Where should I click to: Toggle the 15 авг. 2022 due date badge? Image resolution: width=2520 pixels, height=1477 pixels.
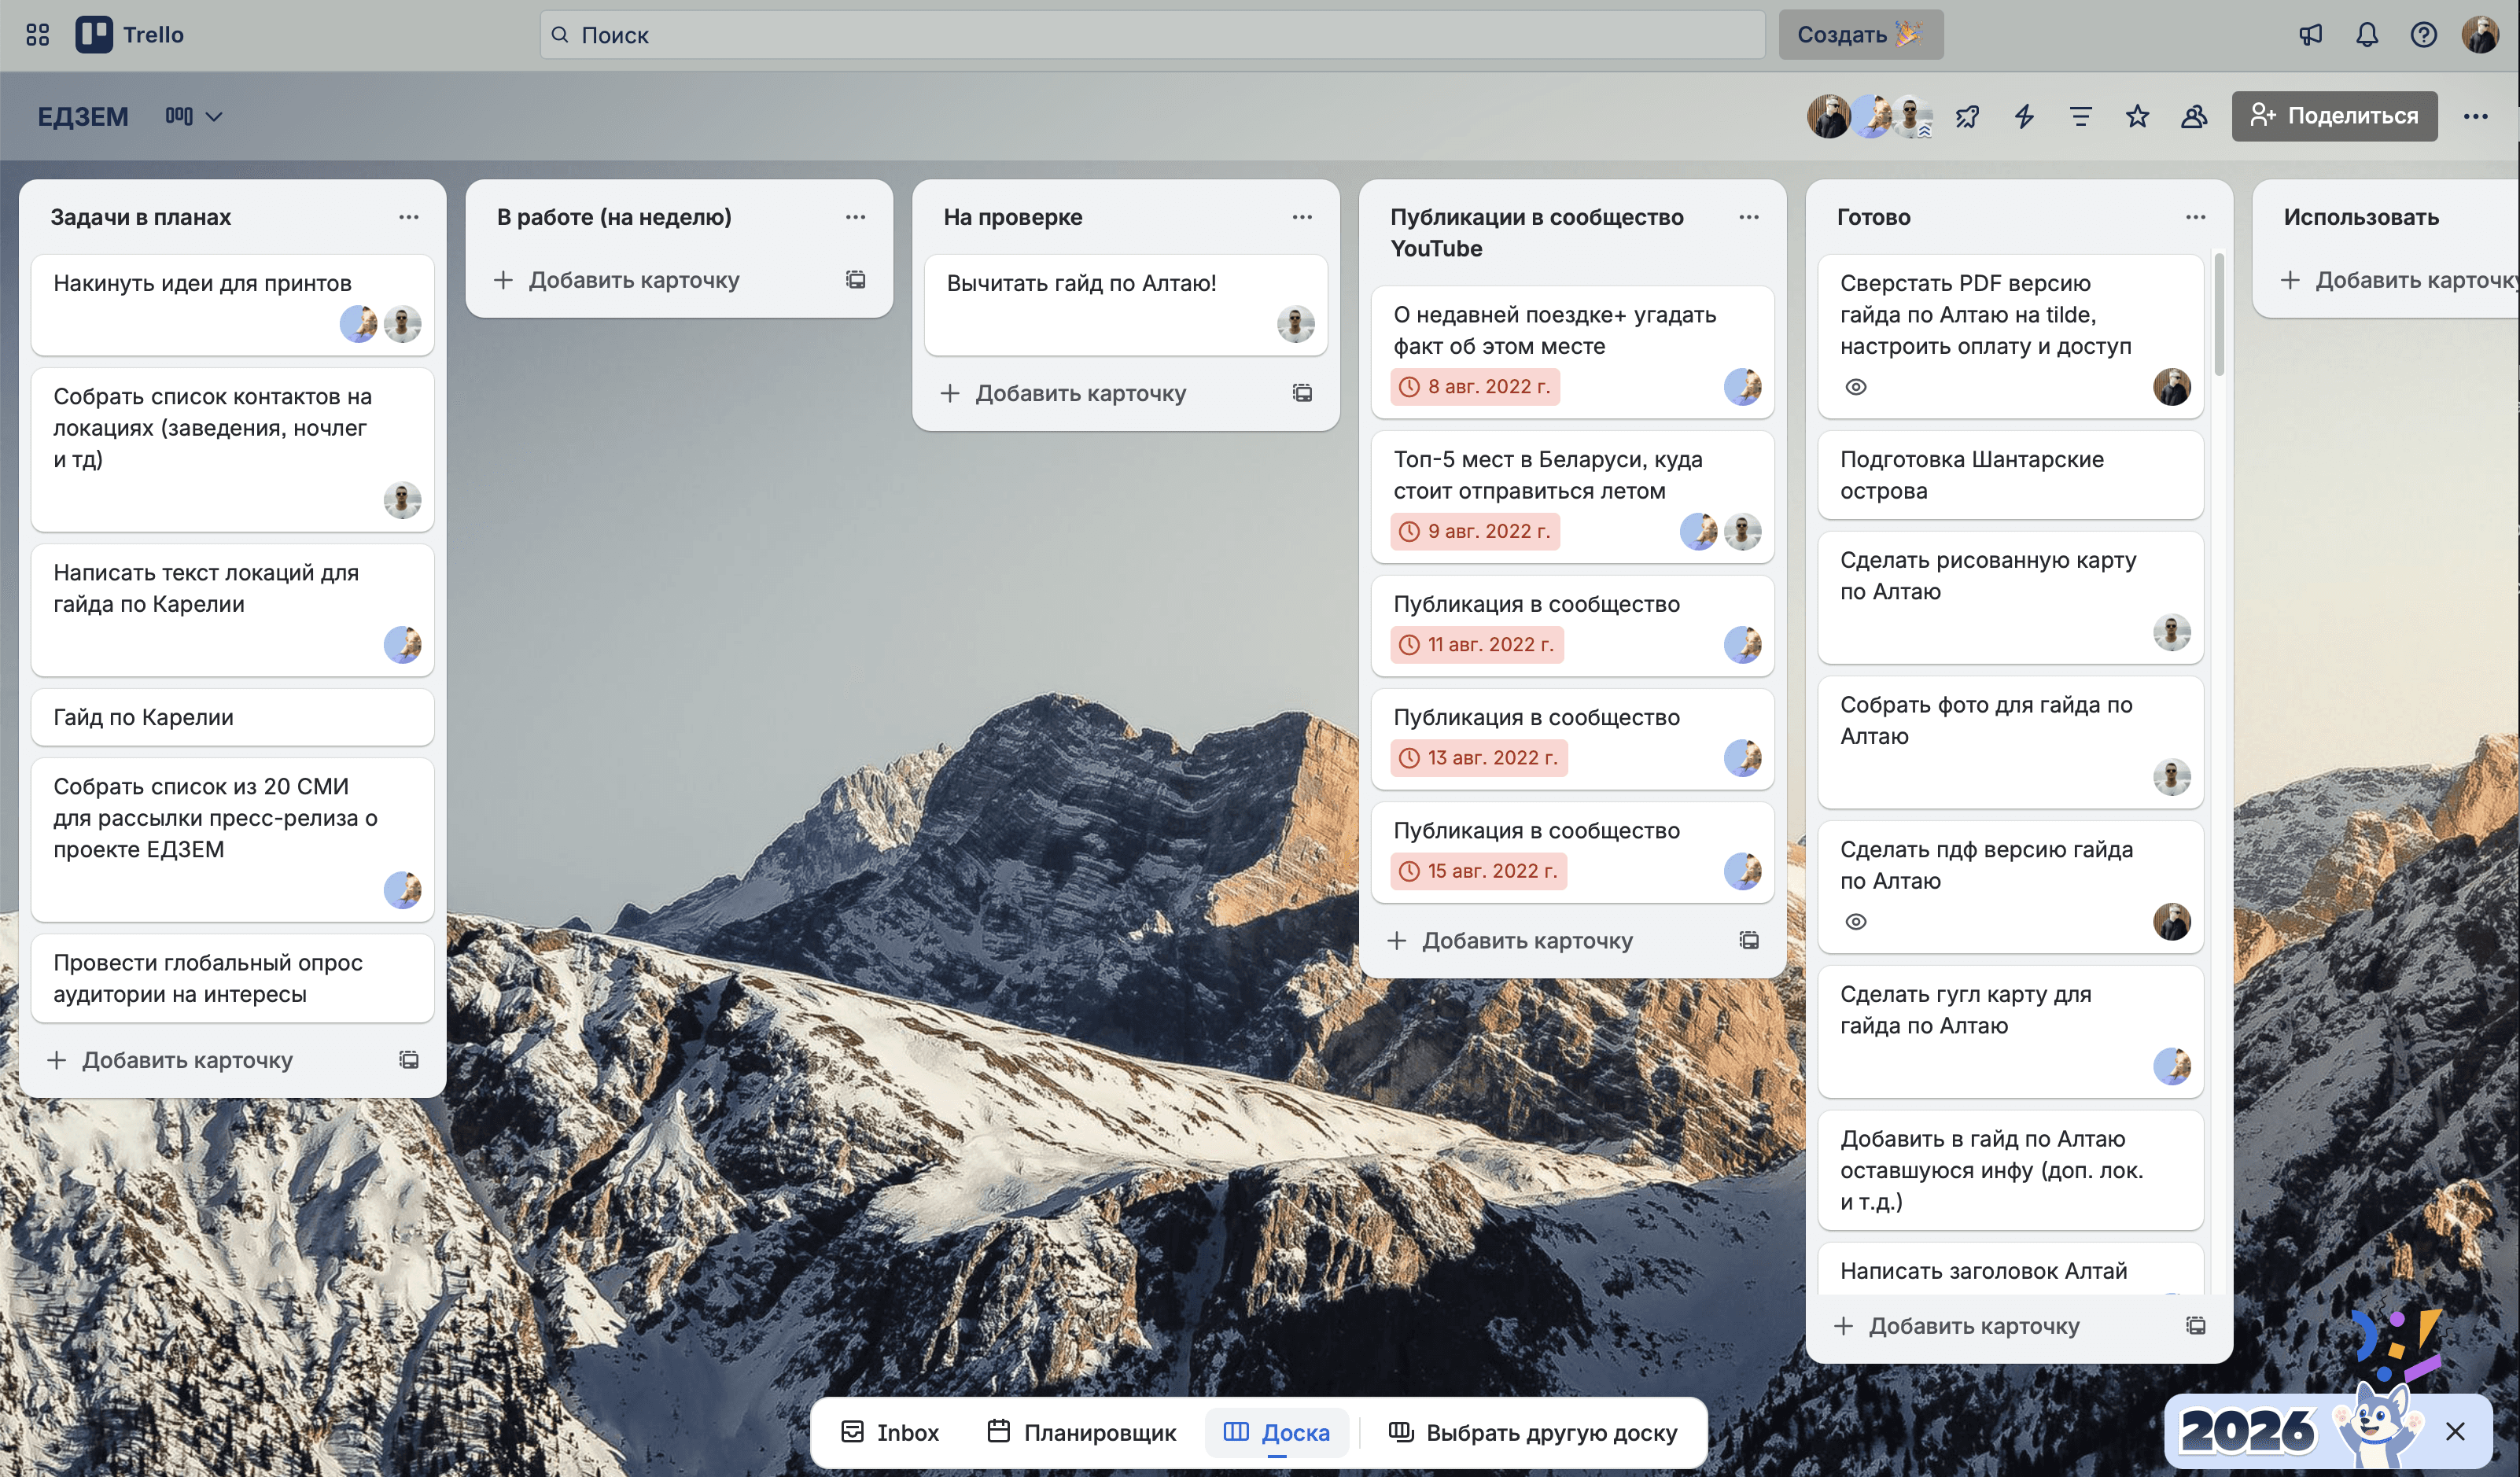1479,871
